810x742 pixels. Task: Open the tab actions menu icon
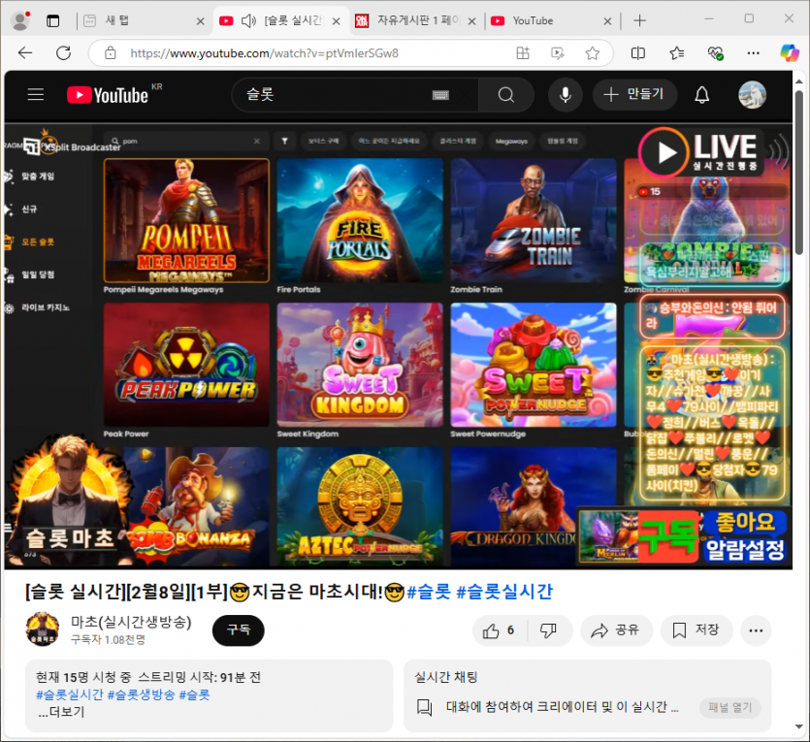[52, 21]
